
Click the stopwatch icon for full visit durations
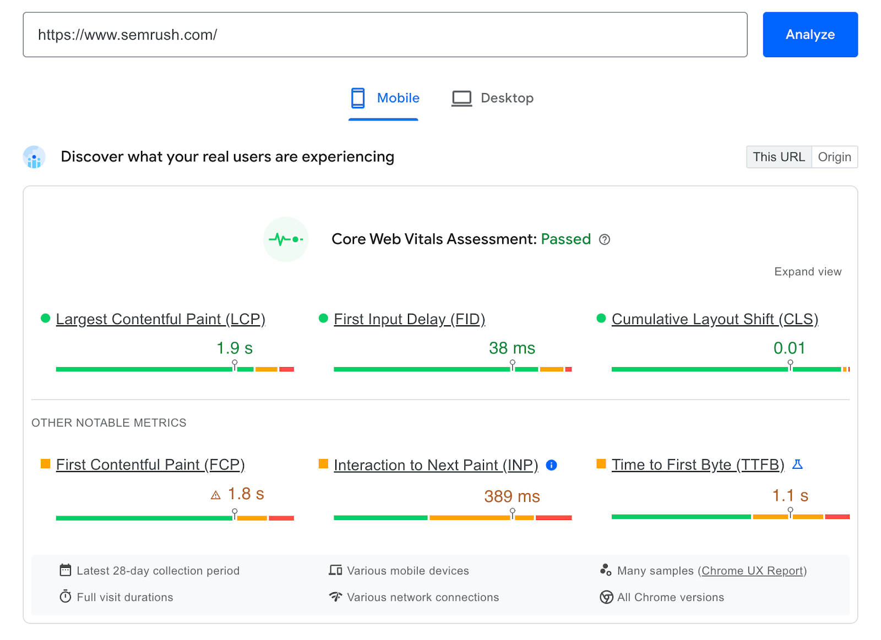[x=66, y=597]
